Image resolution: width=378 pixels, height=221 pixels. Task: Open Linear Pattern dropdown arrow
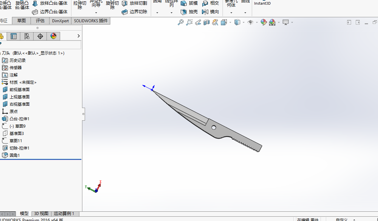[171, 13]
